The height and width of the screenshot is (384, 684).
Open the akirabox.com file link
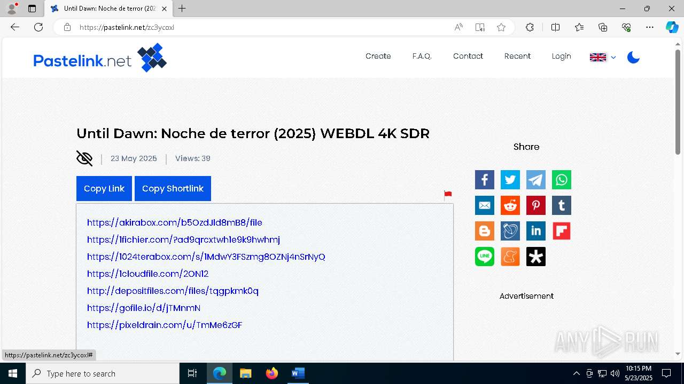pyautogui.click(x=175, y=222)
